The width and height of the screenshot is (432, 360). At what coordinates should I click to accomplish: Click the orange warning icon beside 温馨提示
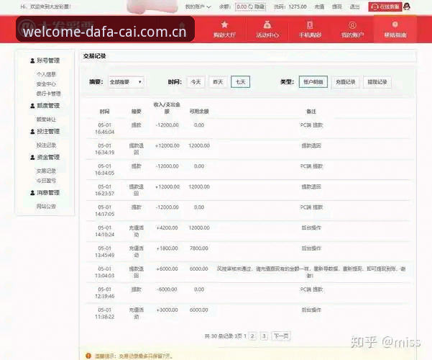[88, 356]
